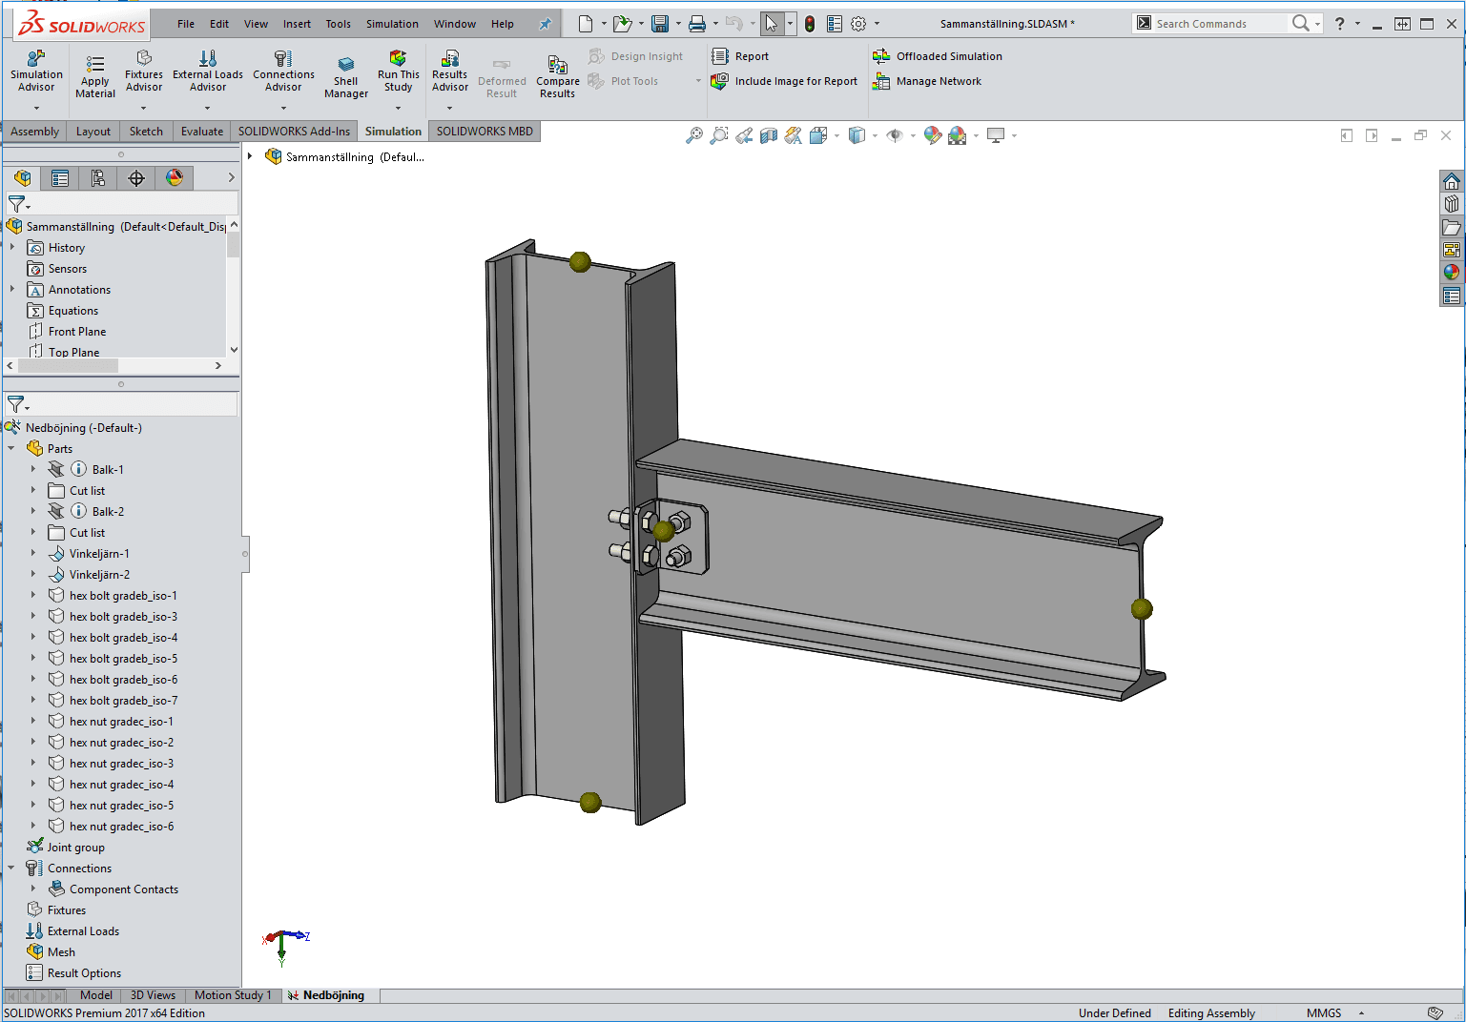Expand the History node in the feature tree
Screen dimensions: 1466x1022
[x=12, y=247]
